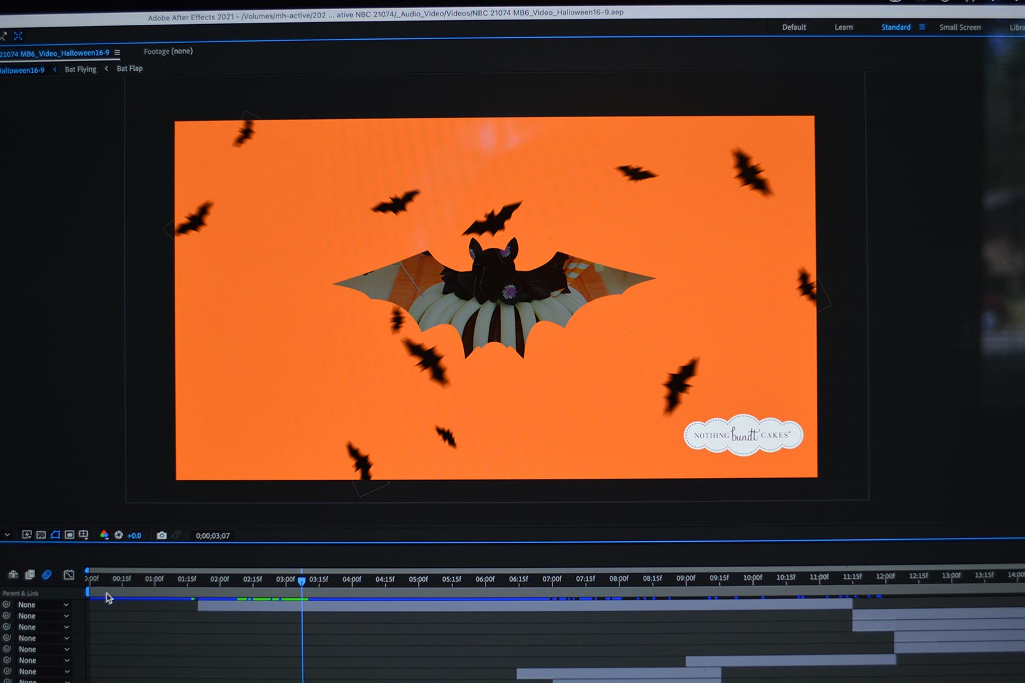Switch to the Small Screen workspace
The width and height of the screenshot is (1025, 683).
(959, 27)
